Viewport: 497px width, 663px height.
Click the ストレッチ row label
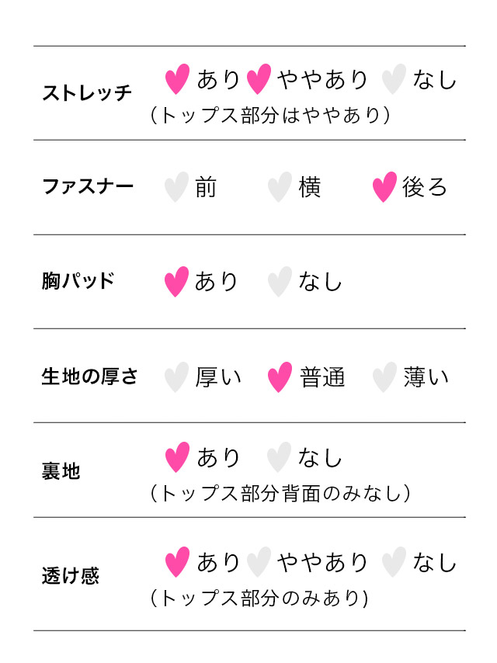click(87, 94)
